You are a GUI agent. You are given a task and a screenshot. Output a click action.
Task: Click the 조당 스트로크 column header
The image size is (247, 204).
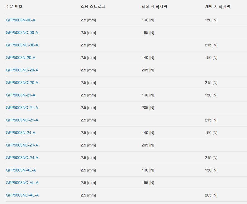93,6
